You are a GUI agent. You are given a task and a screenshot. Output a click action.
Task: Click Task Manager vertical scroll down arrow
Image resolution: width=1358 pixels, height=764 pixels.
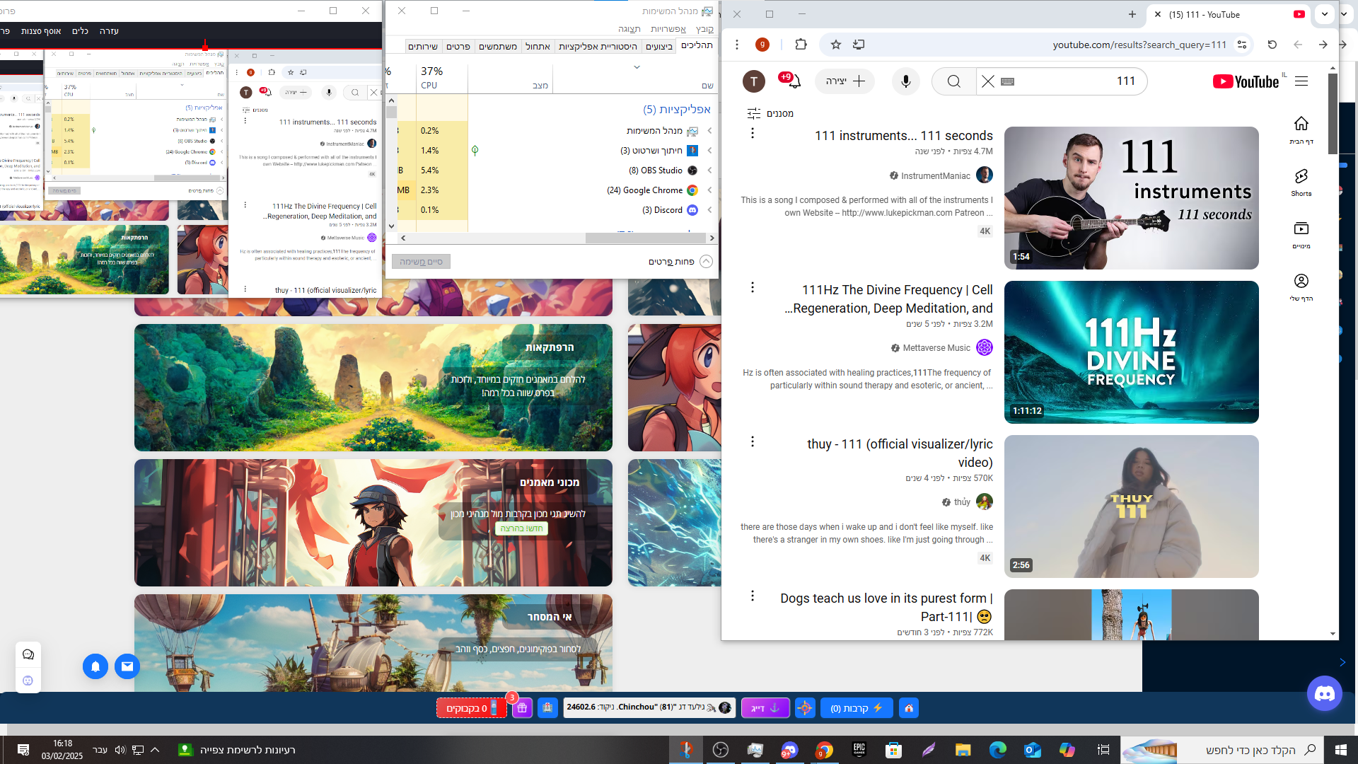pyautogui.click(x=391, y=226)
